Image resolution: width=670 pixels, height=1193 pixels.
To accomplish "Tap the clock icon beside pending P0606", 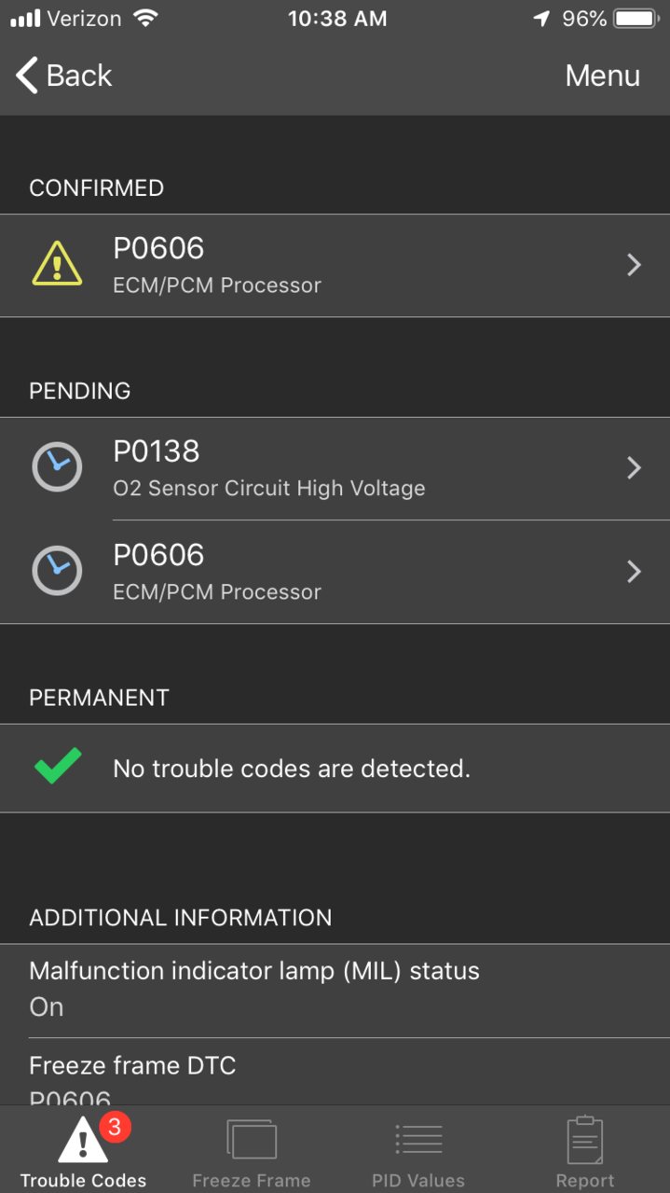I will (57, 570).
